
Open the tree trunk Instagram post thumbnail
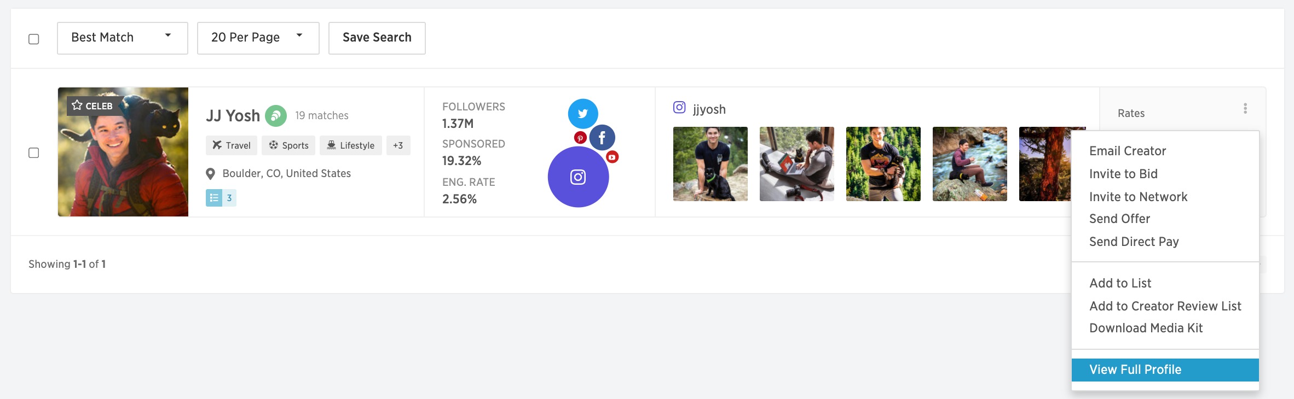point(1045,164)
